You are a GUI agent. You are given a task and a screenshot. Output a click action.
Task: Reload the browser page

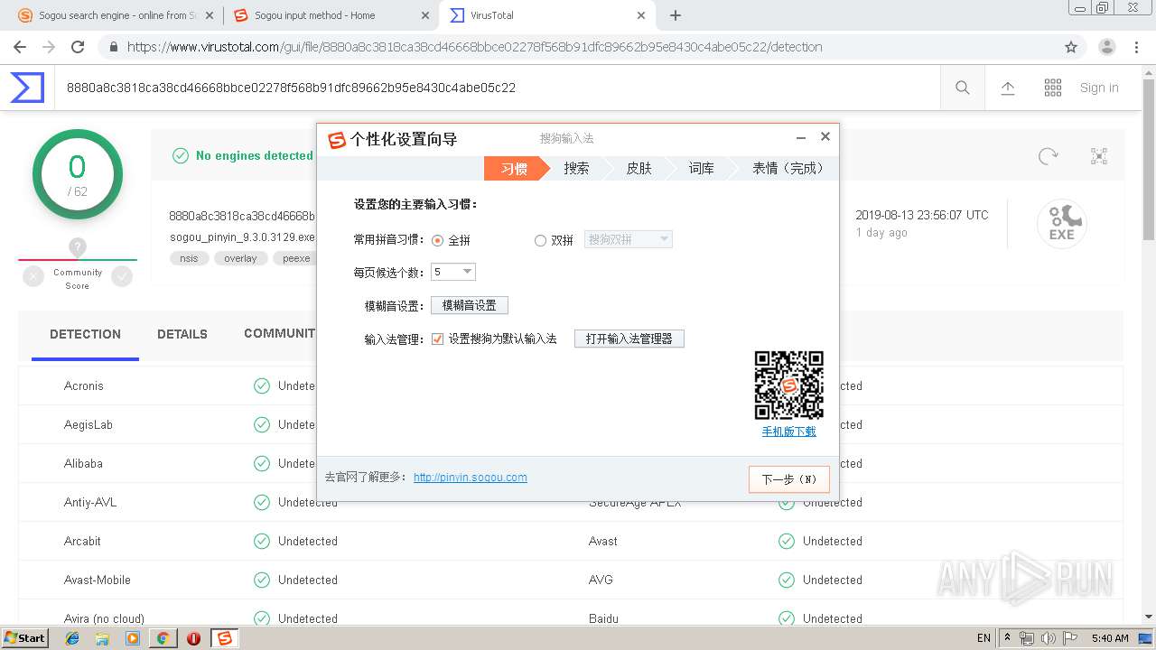pyautogui.click(x=78, y=47)
